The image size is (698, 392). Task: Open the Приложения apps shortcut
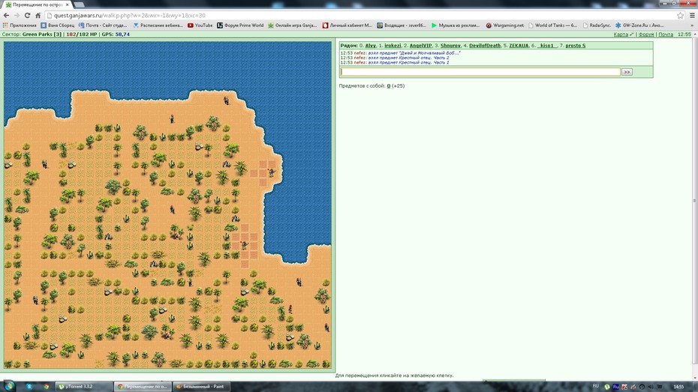(20, 25)
